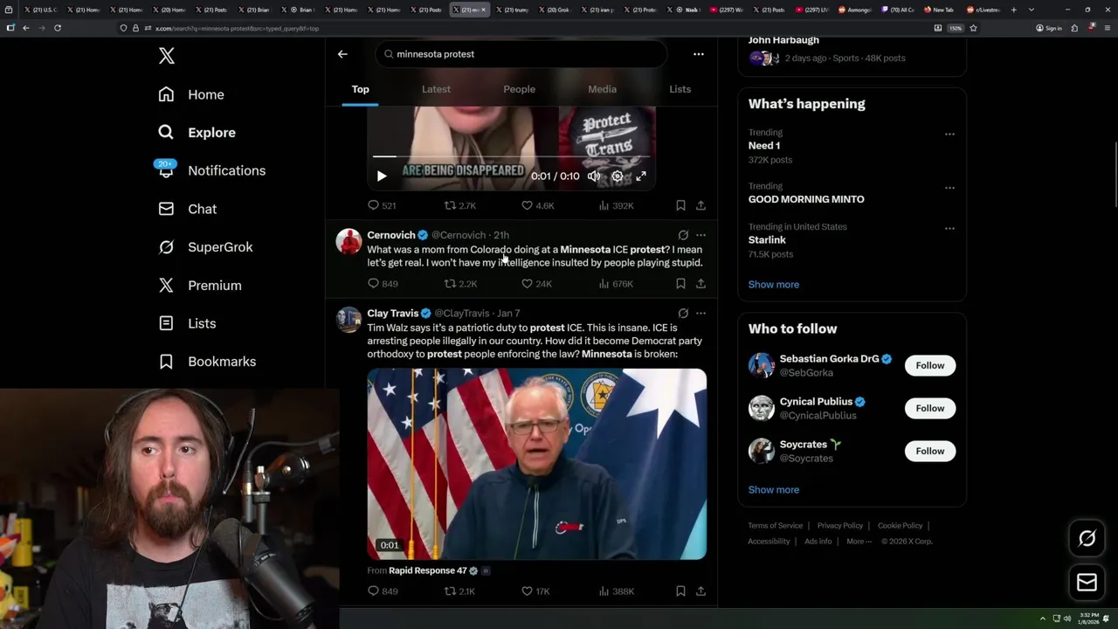The height and width of the screenshot is (629, 1118).
Task: Like Cernovich post with 24K likes
Action: coord(536,284)
